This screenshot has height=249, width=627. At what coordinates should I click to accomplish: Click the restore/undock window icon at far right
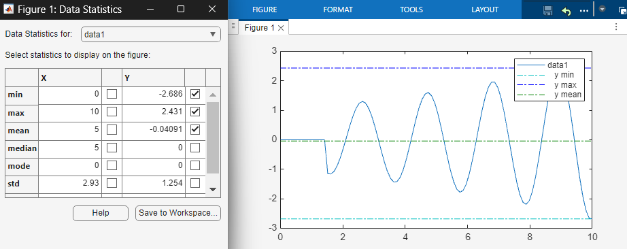[622, 11]
